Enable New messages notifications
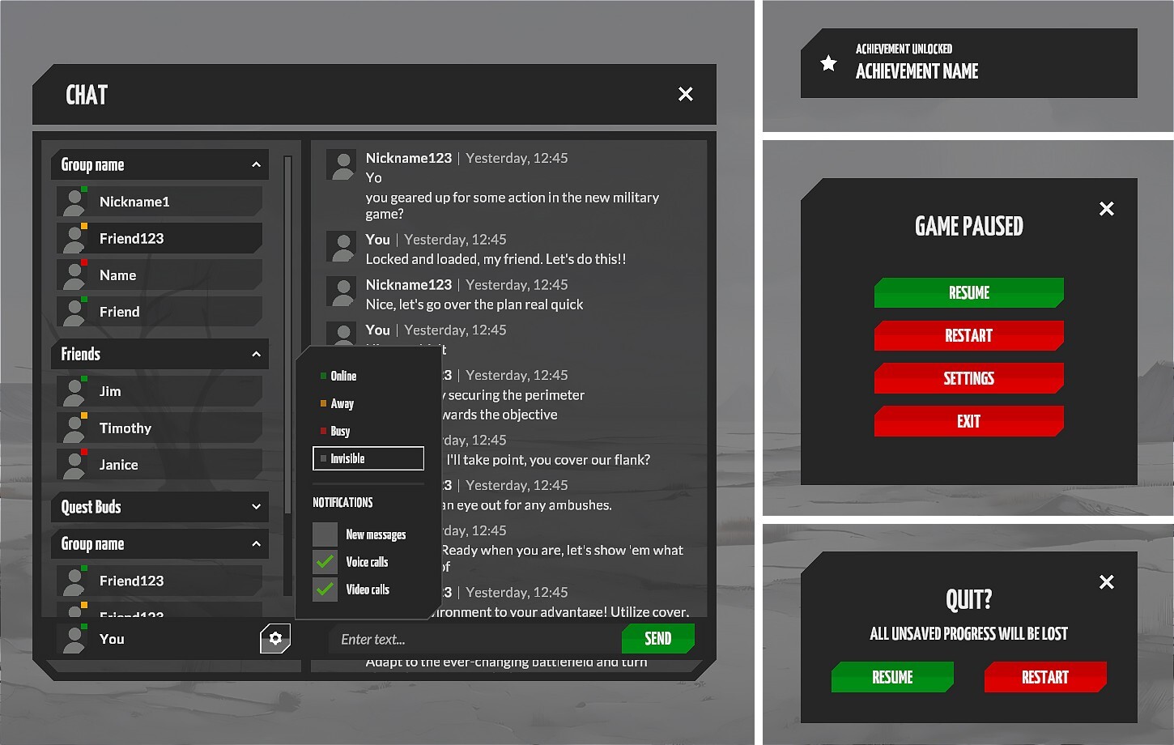Viewport: 1174px width, 745px height. click(x=324, y=534)
